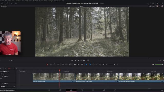Open the Playback menu

click(36, 1)
